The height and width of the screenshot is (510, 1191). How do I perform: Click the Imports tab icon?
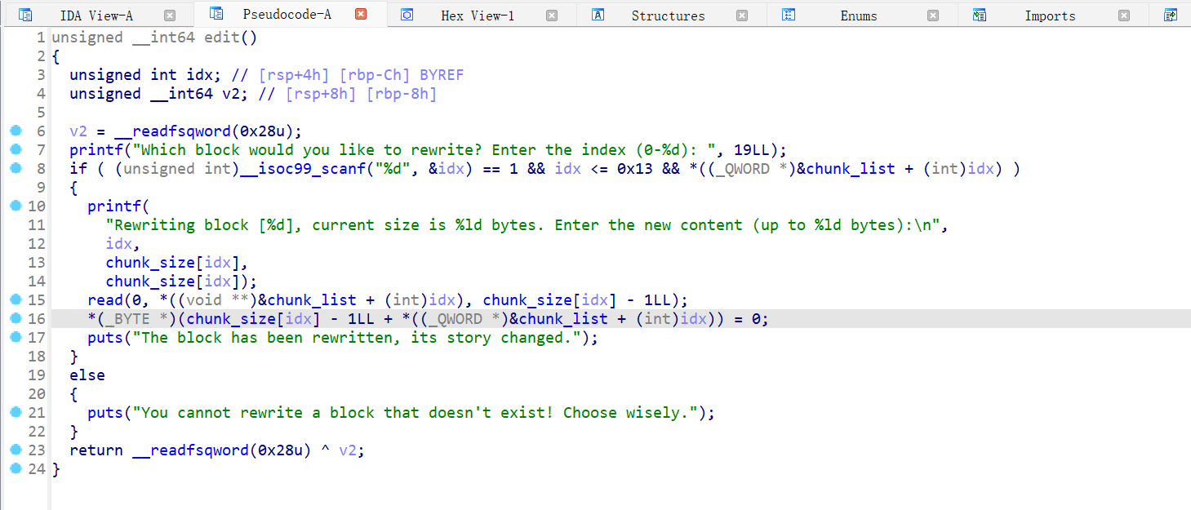point(980,15)
